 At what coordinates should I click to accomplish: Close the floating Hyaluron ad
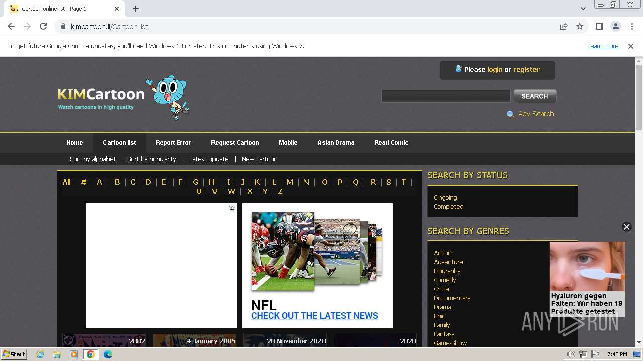(626, 227)
